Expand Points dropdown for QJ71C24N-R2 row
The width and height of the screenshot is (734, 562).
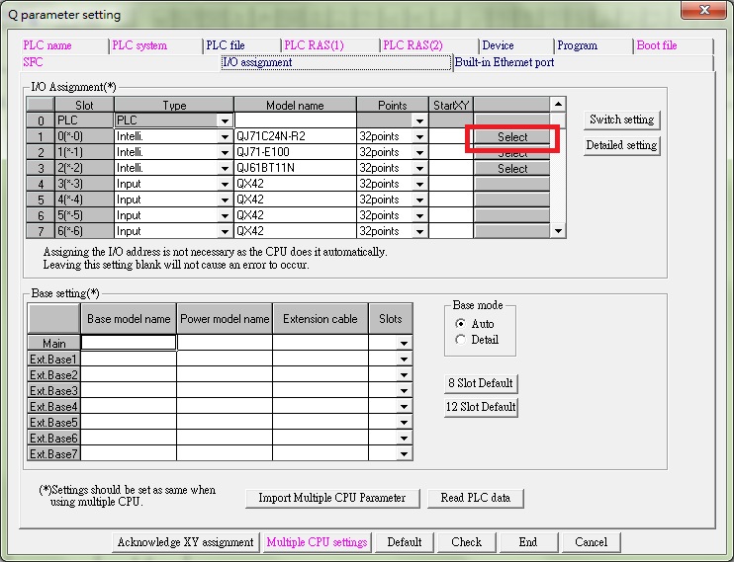(419, 136)
